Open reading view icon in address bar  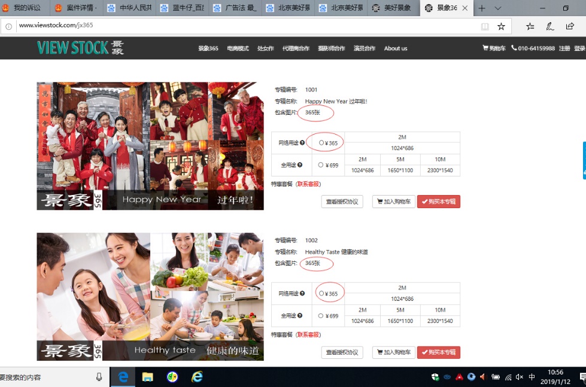485,26
